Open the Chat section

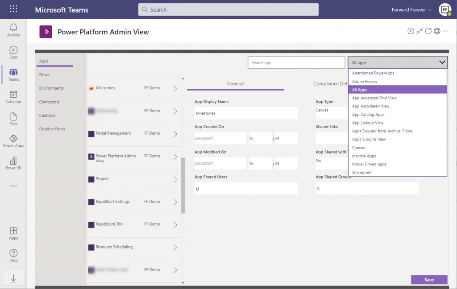tap(13, 53)
